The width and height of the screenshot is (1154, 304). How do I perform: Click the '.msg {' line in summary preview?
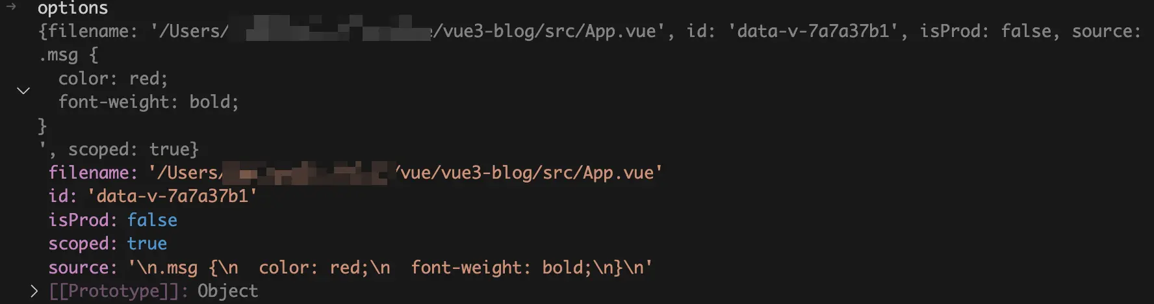click(68, 55)
